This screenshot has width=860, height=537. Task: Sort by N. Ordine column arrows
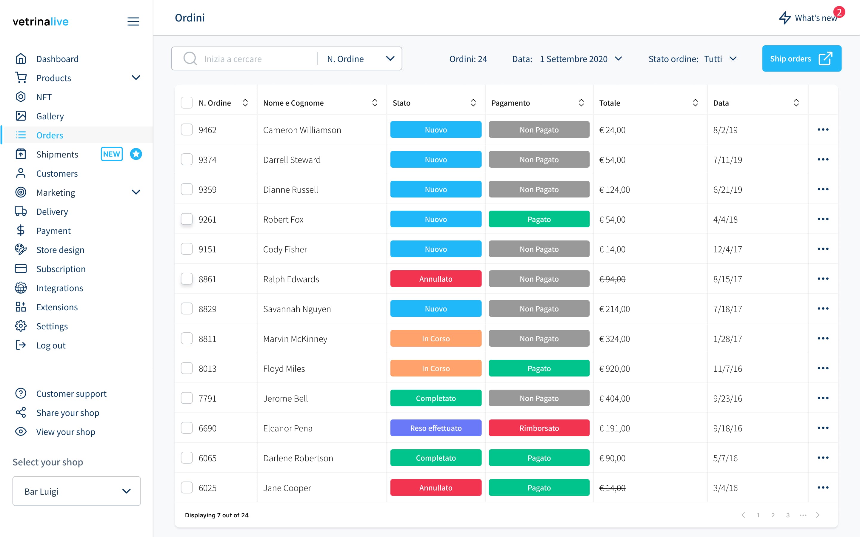tap(245, 103)
